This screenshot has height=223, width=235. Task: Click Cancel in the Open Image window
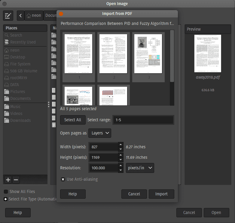(x=189, y=212)
